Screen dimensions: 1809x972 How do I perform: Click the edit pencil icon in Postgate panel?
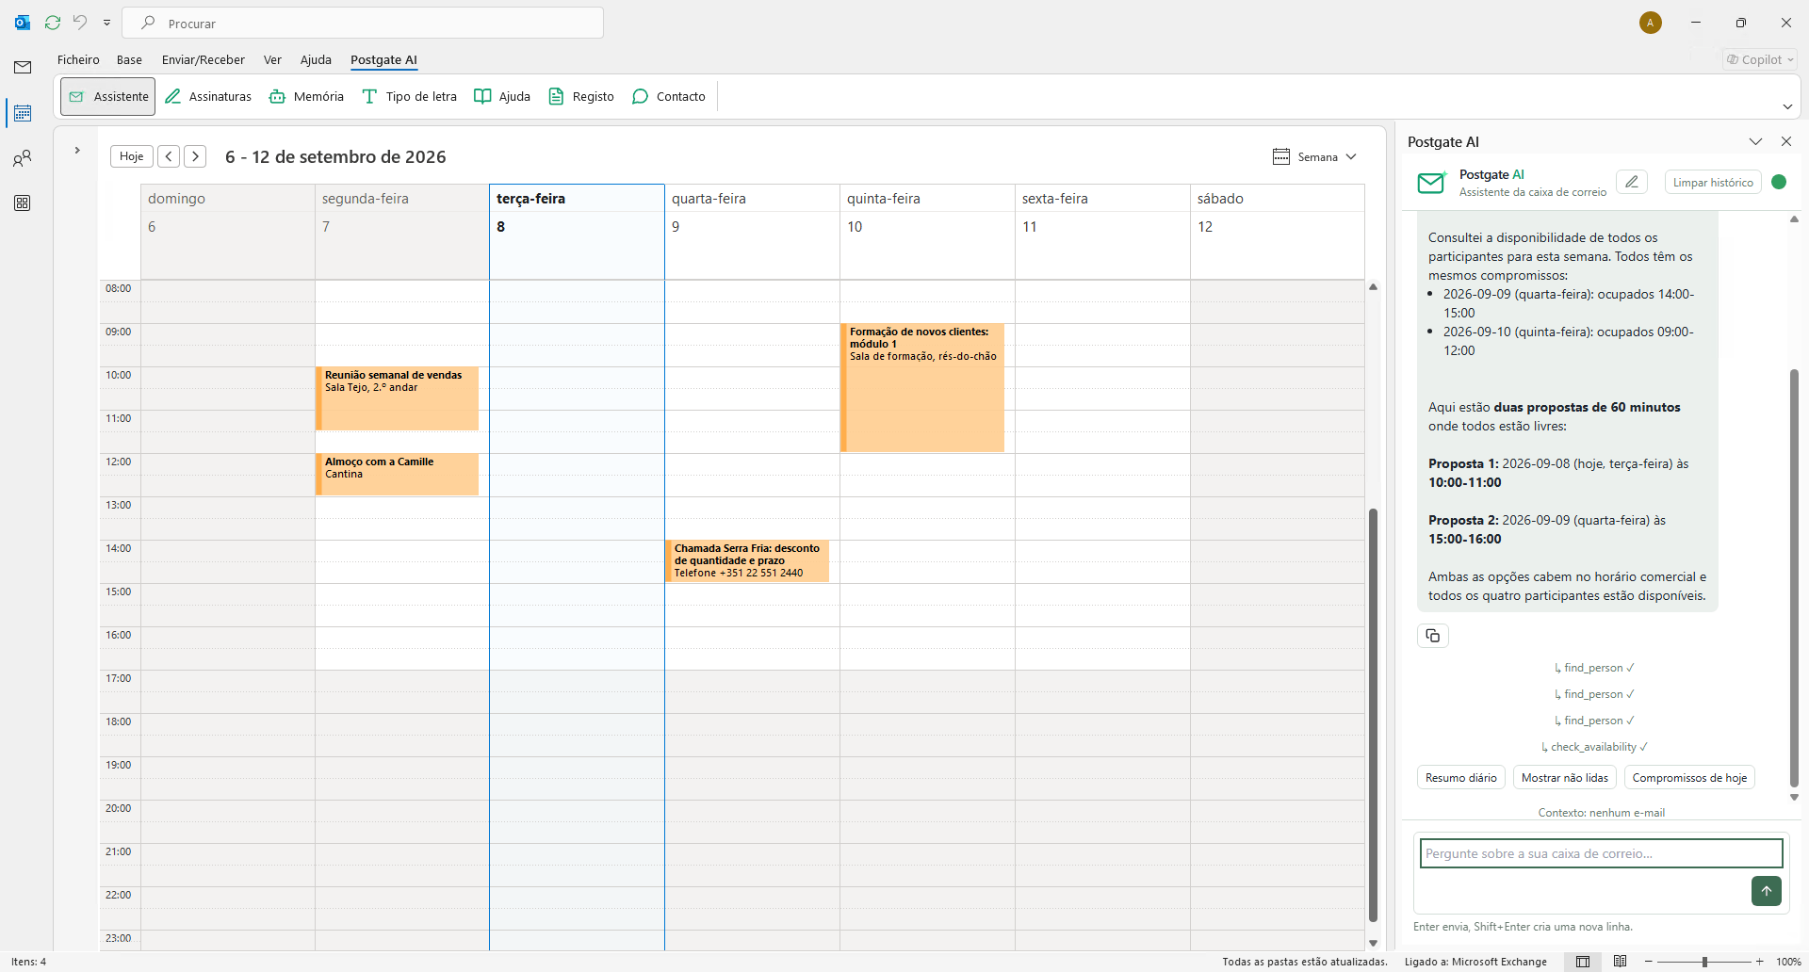(x=1632, y=182)
